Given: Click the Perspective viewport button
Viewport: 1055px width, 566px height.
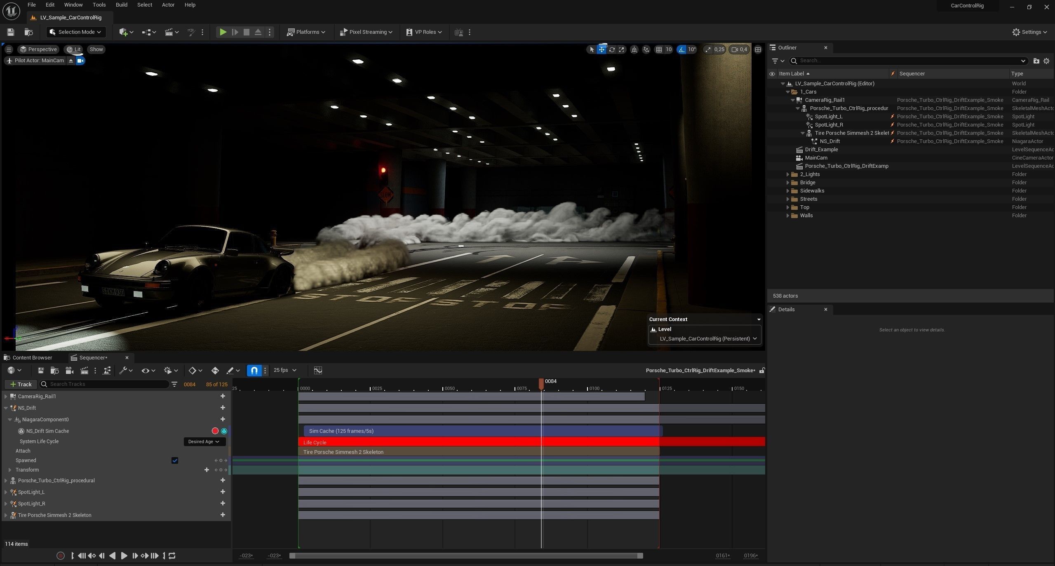Looking at the screenshot, I should (x=38, y=49).
